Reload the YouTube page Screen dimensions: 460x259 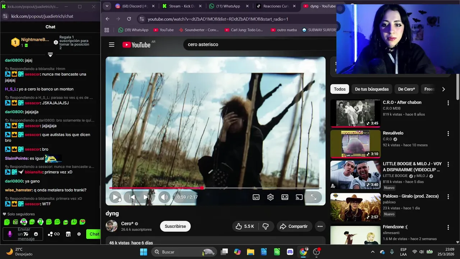[x=129, y=19]
